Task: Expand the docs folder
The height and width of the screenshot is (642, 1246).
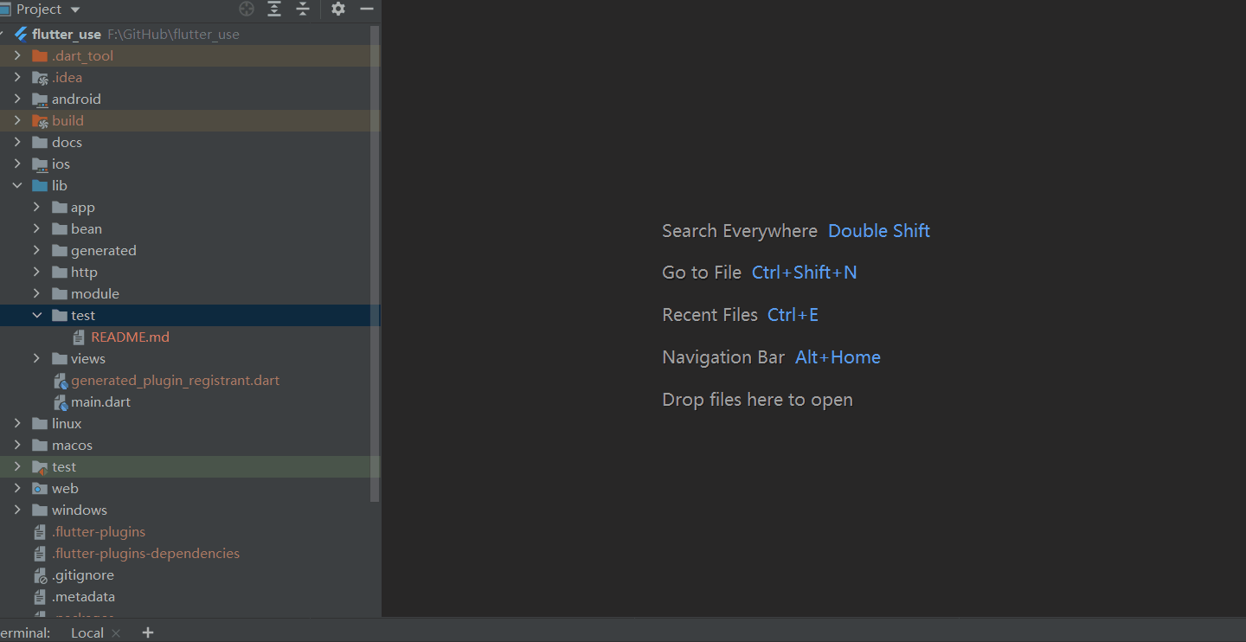Action: click(17, 142)
